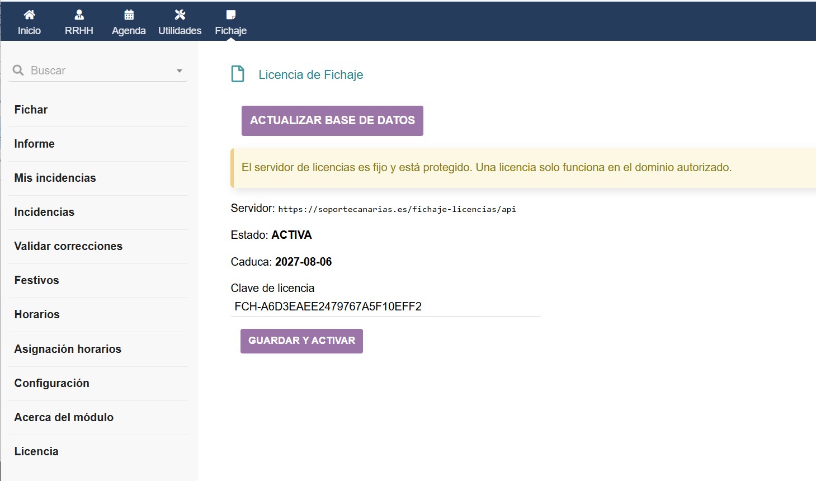This screenshot has width=816, height=481.
Task: Click the document icon beside Licencia de Fichaje
Action: click(x=238, y=74)
